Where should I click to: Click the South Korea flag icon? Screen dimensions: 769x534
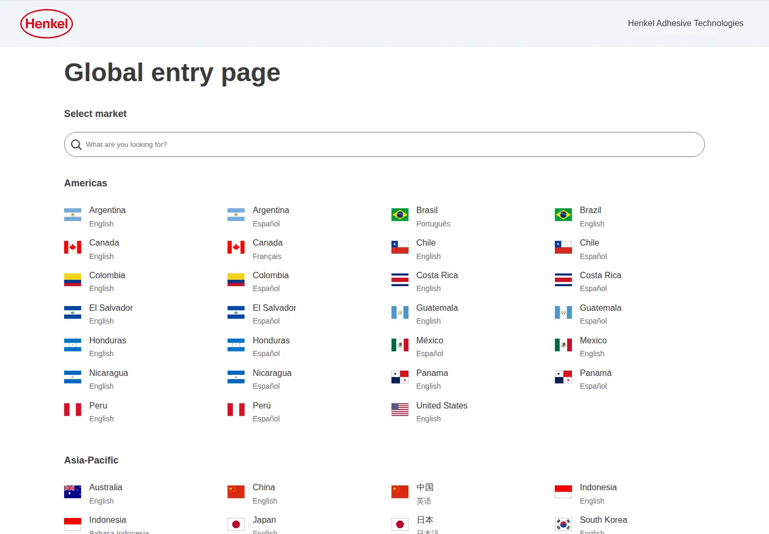[563, 524]
